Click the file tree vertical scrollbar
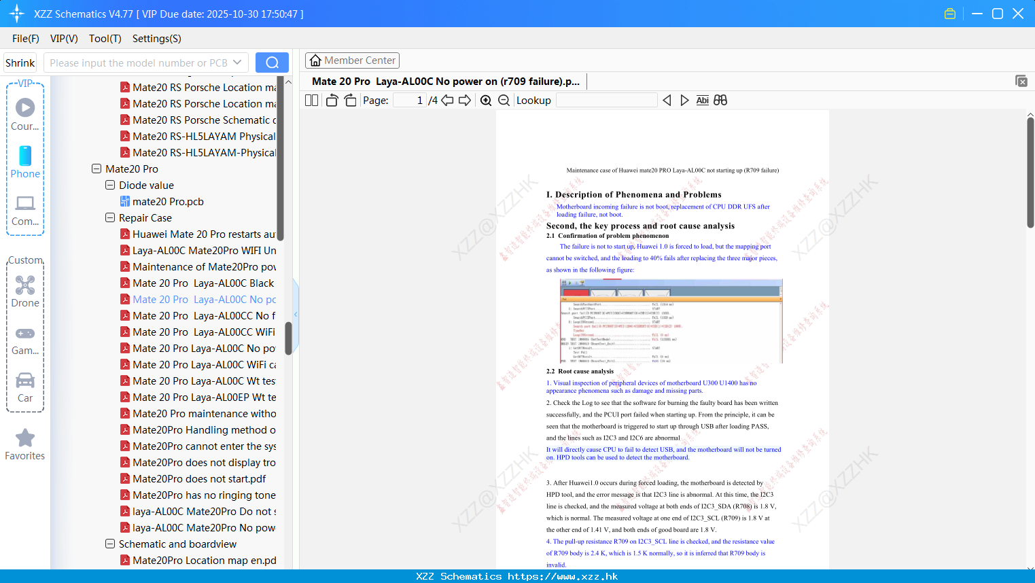Image resolution: width=1035 pixels, height=583 pixels. pos(288,338)
